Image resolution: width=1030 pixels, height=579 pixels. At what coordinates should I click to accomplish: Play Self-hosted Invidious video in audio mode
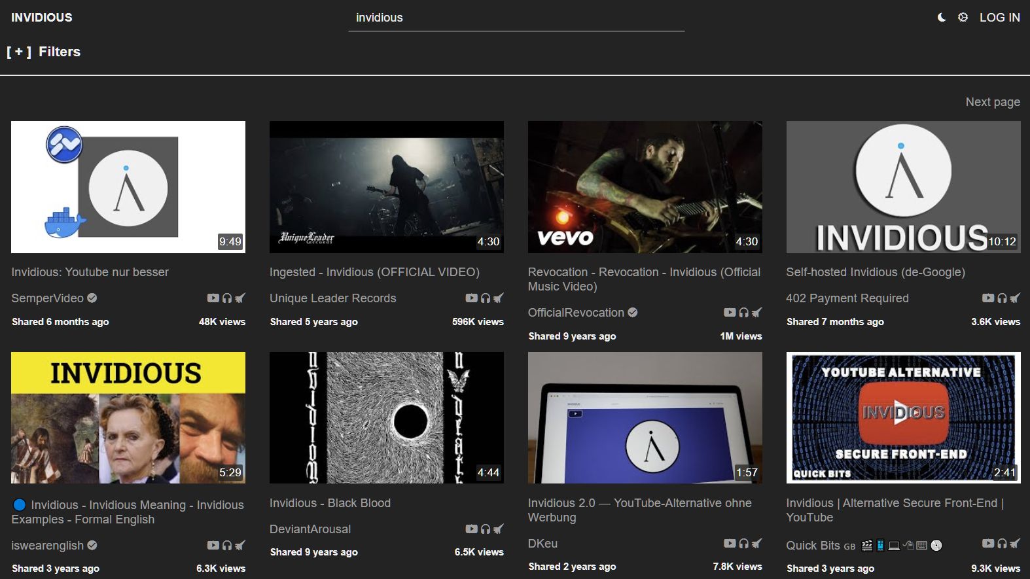[x=1002, y=298]
